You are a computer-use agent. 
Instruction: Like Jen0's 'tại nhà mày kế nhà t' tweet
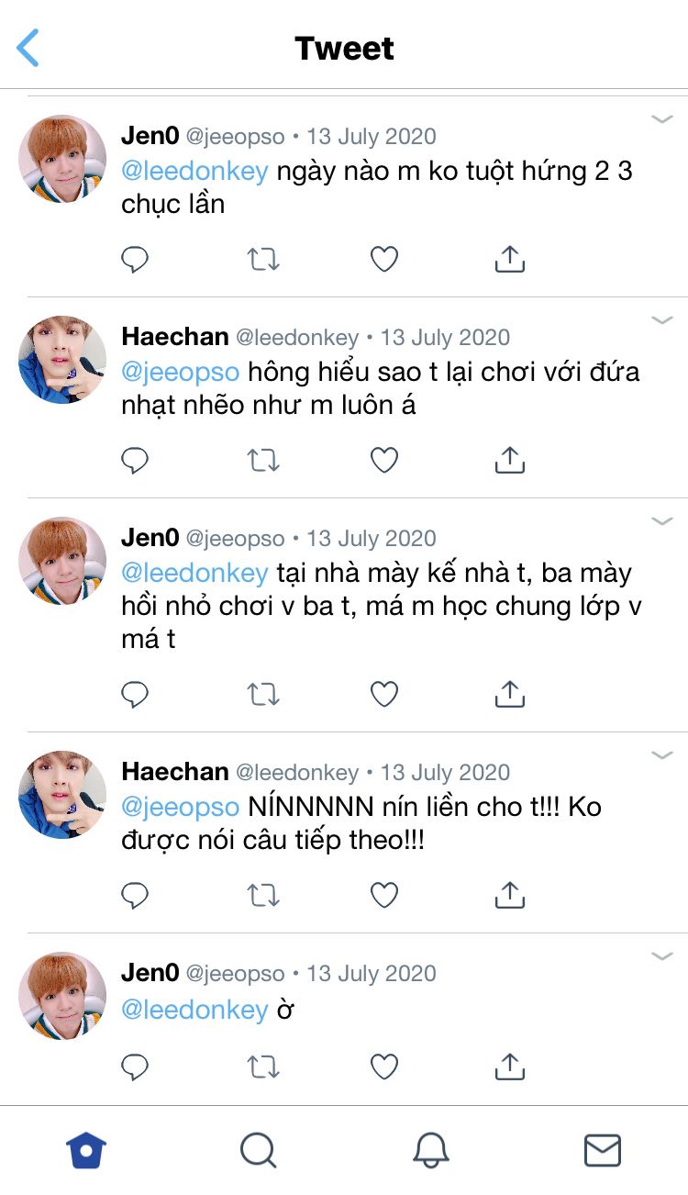(x=383, y=695)
